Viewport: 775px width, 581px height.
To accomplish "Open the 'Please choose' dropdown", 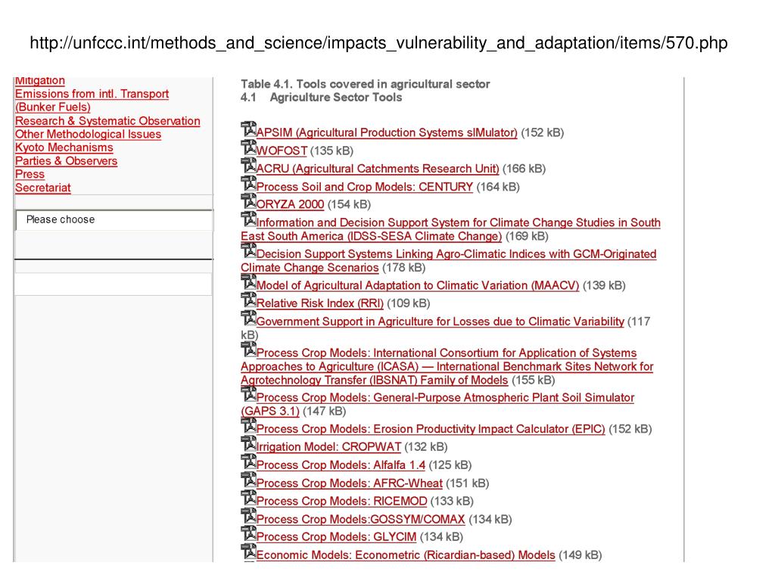I will tap(114, 220).
